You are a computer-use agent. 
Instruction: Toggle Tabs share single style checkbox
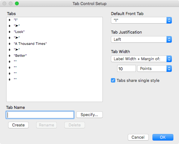[113, 80]
